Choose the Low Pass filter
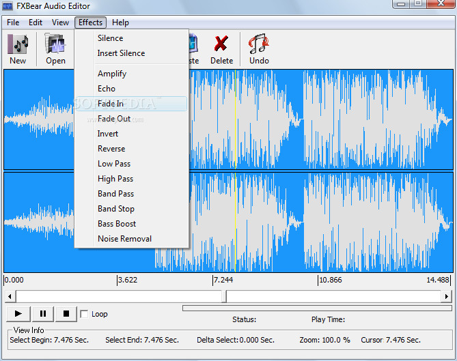This screenshot has width=457, height=361. click(x=131, y=164)
